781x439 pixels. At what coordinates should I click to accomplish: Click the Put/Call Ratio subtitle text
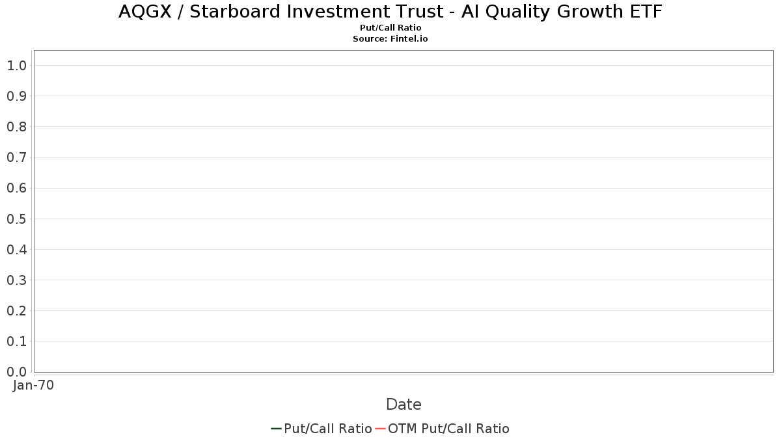coord(390,28)
